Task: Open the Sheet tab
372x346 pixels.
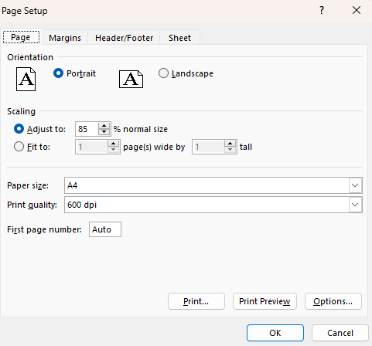Action: (x=179, y=38)
